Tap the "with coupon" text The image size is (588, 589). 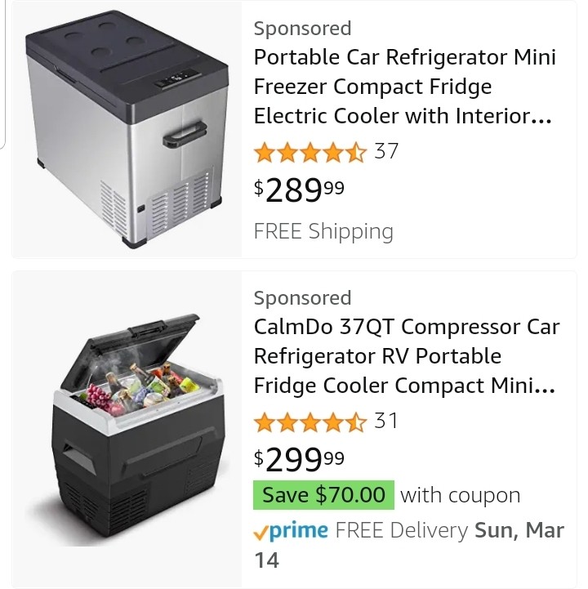[x=460, y=495]
